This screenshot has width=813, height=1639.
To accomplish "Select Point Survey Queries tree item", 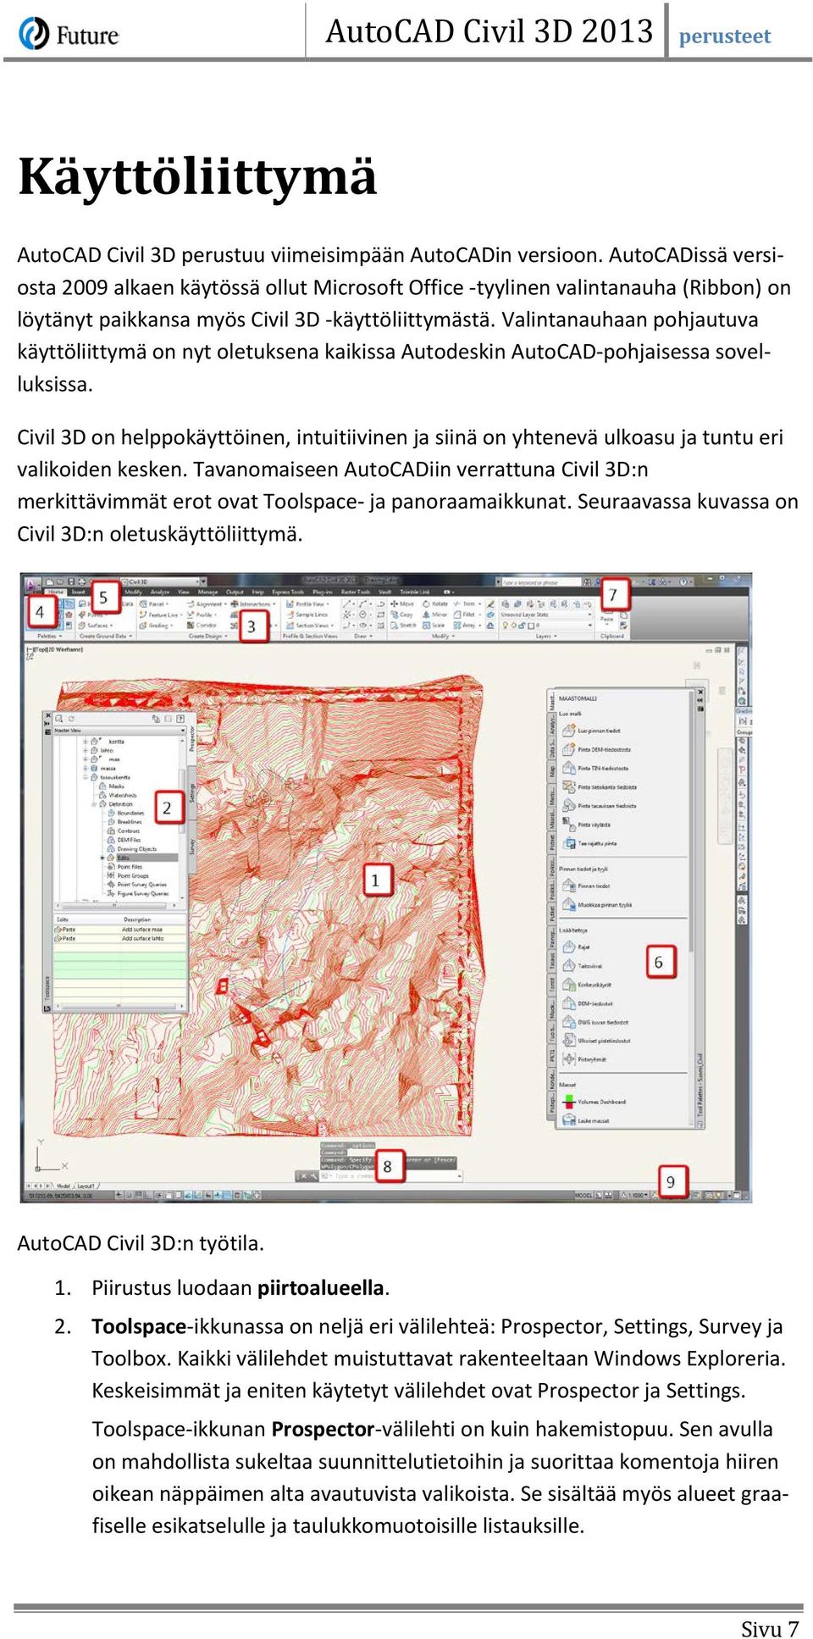I will (136, 884).
